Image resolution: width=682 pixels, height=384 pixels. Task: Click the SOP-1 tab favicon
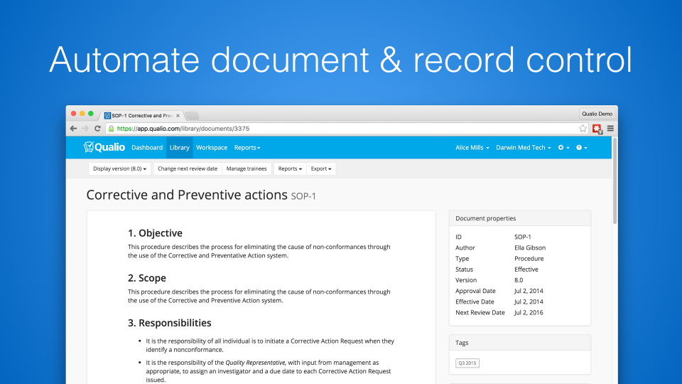[x=107, y=115]
